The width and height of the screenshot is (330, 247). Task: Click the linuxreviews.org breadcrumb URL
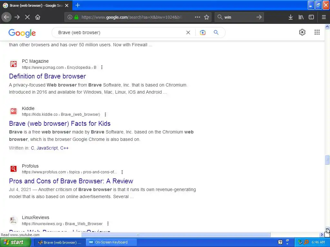tap(62, 224)
